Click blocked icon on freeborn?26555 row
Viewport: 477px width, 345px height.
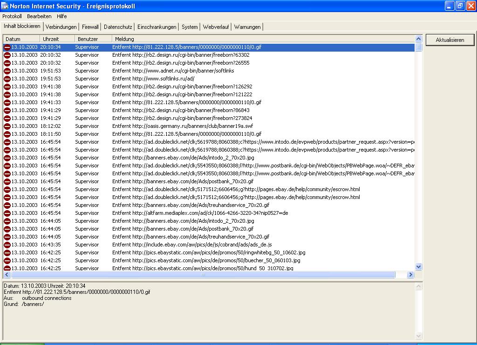coord(7,63)
